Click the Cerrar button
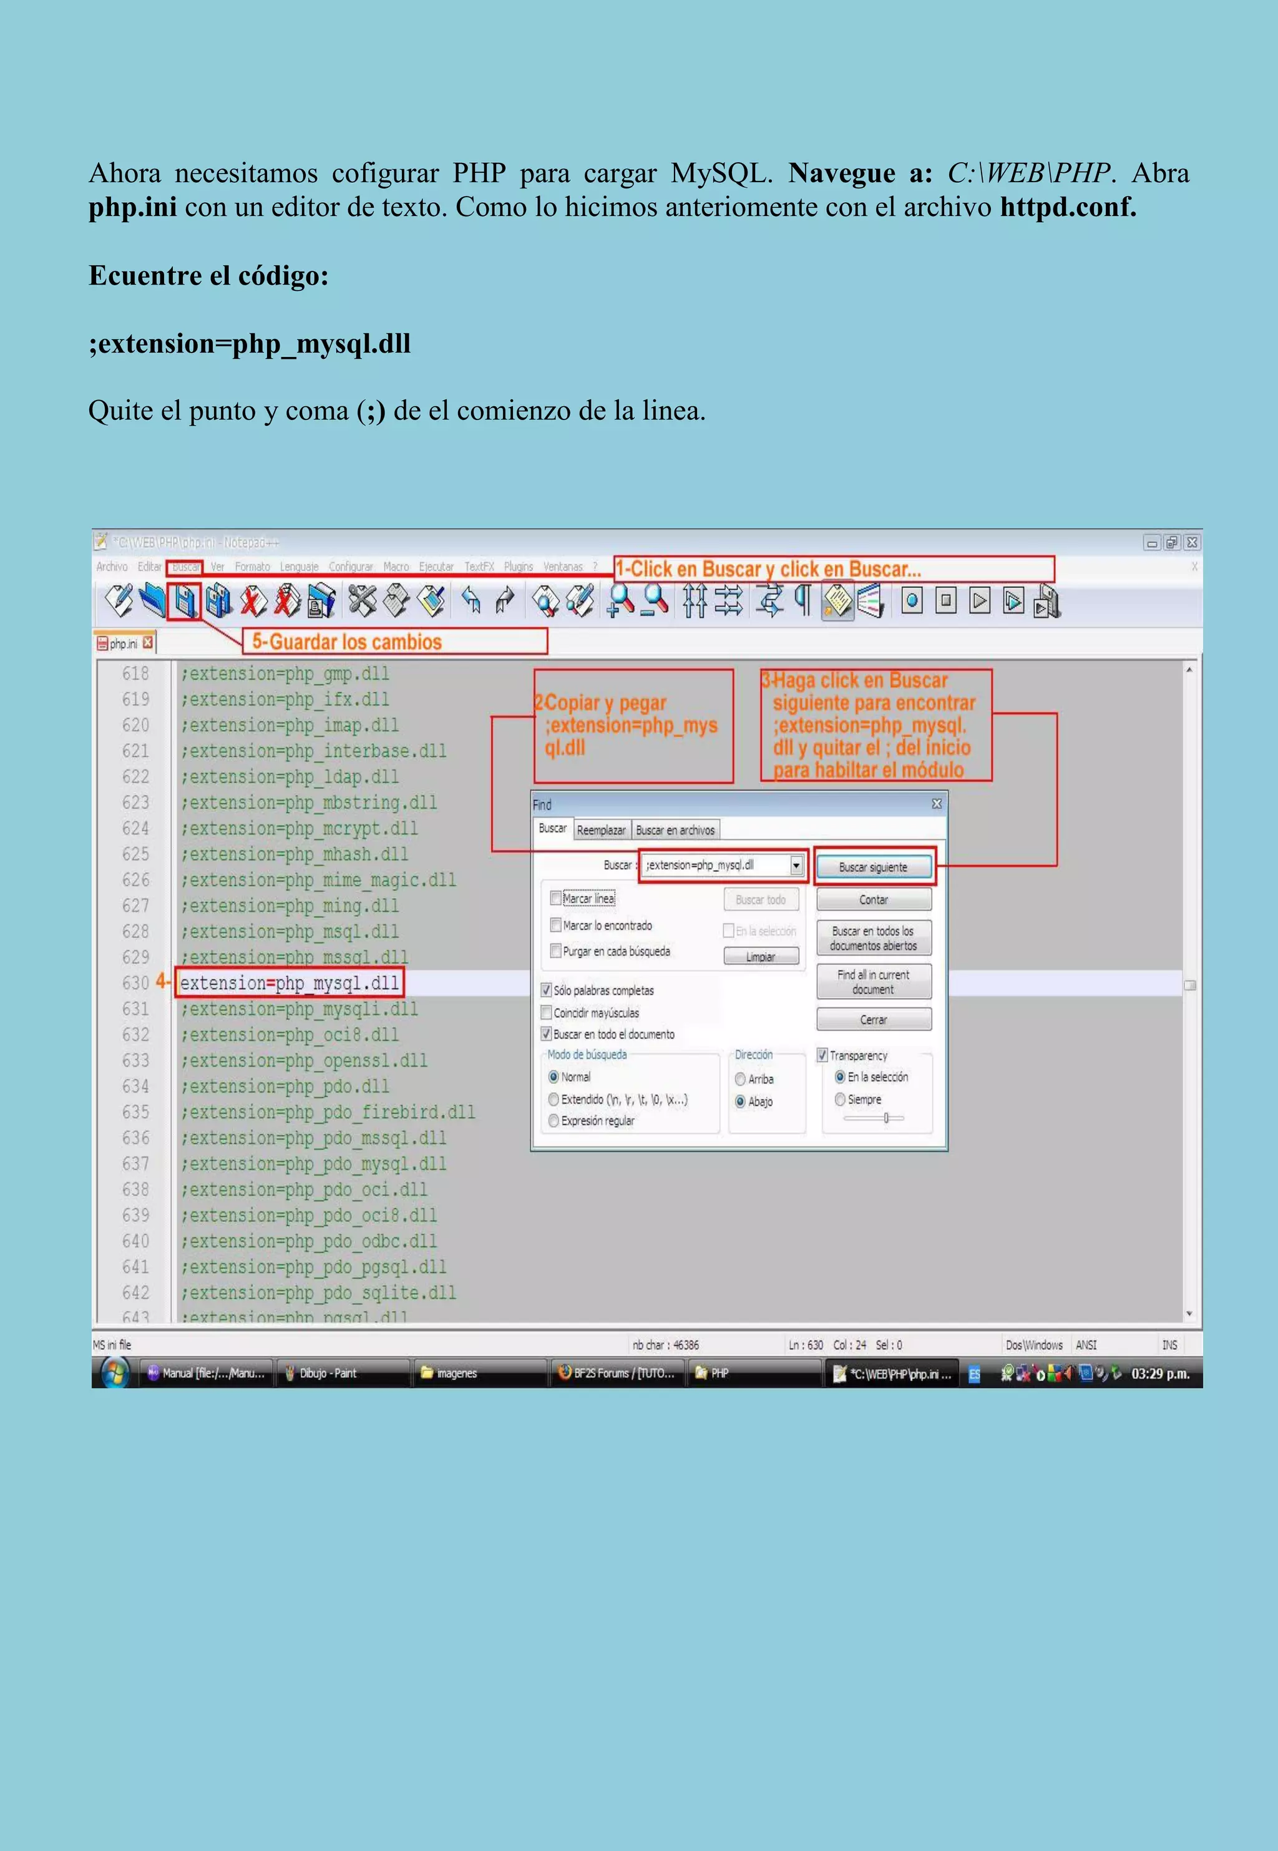The image size is (1278, 1851). (874, 1020)
